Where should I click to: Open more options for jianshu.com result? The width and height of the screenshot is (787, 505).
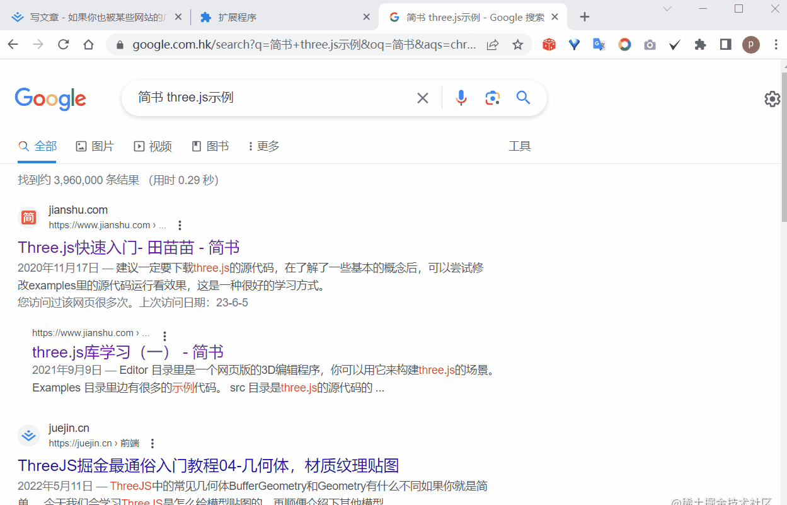pyautogui.click(x=180, y=226)
